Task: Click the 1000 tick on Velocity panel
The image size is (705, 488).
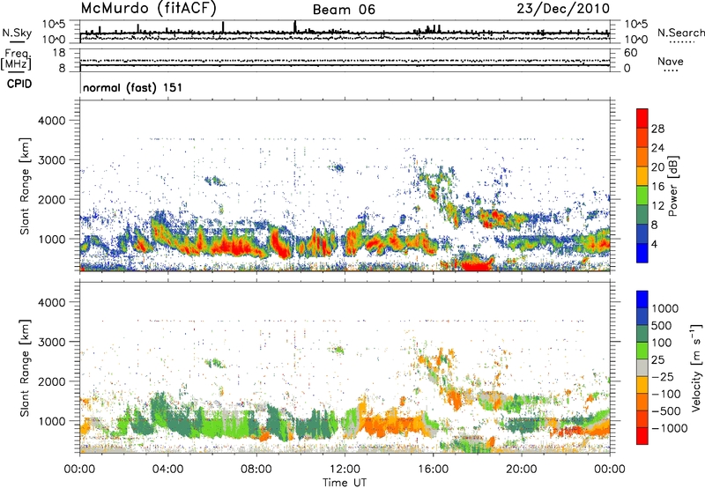Action: [x=51, y=421]
